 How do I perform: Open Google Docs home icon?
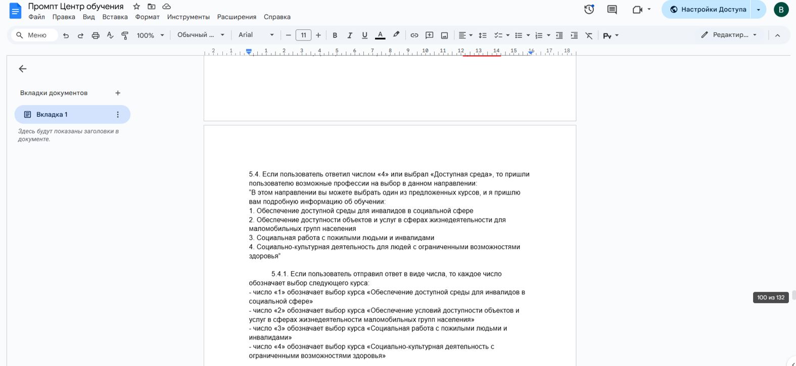[16, 11]
